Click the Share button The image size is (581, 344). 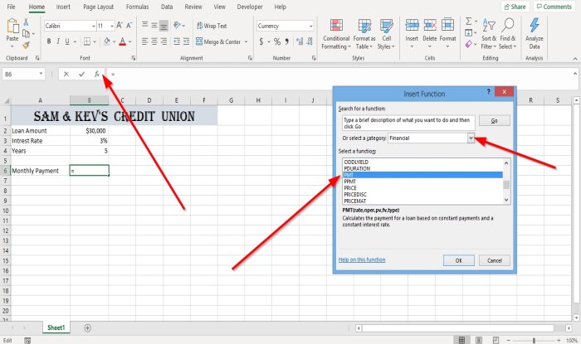tap(515, 7)
